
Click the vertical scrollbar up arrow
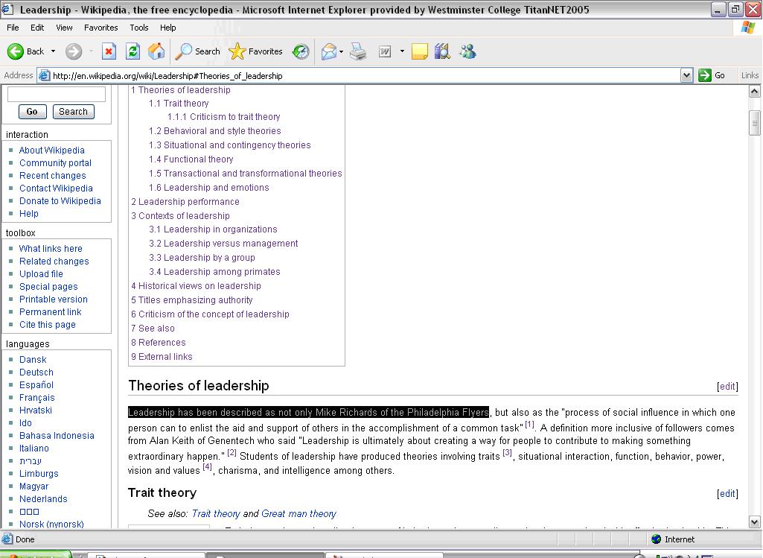[x=754, y=92]
